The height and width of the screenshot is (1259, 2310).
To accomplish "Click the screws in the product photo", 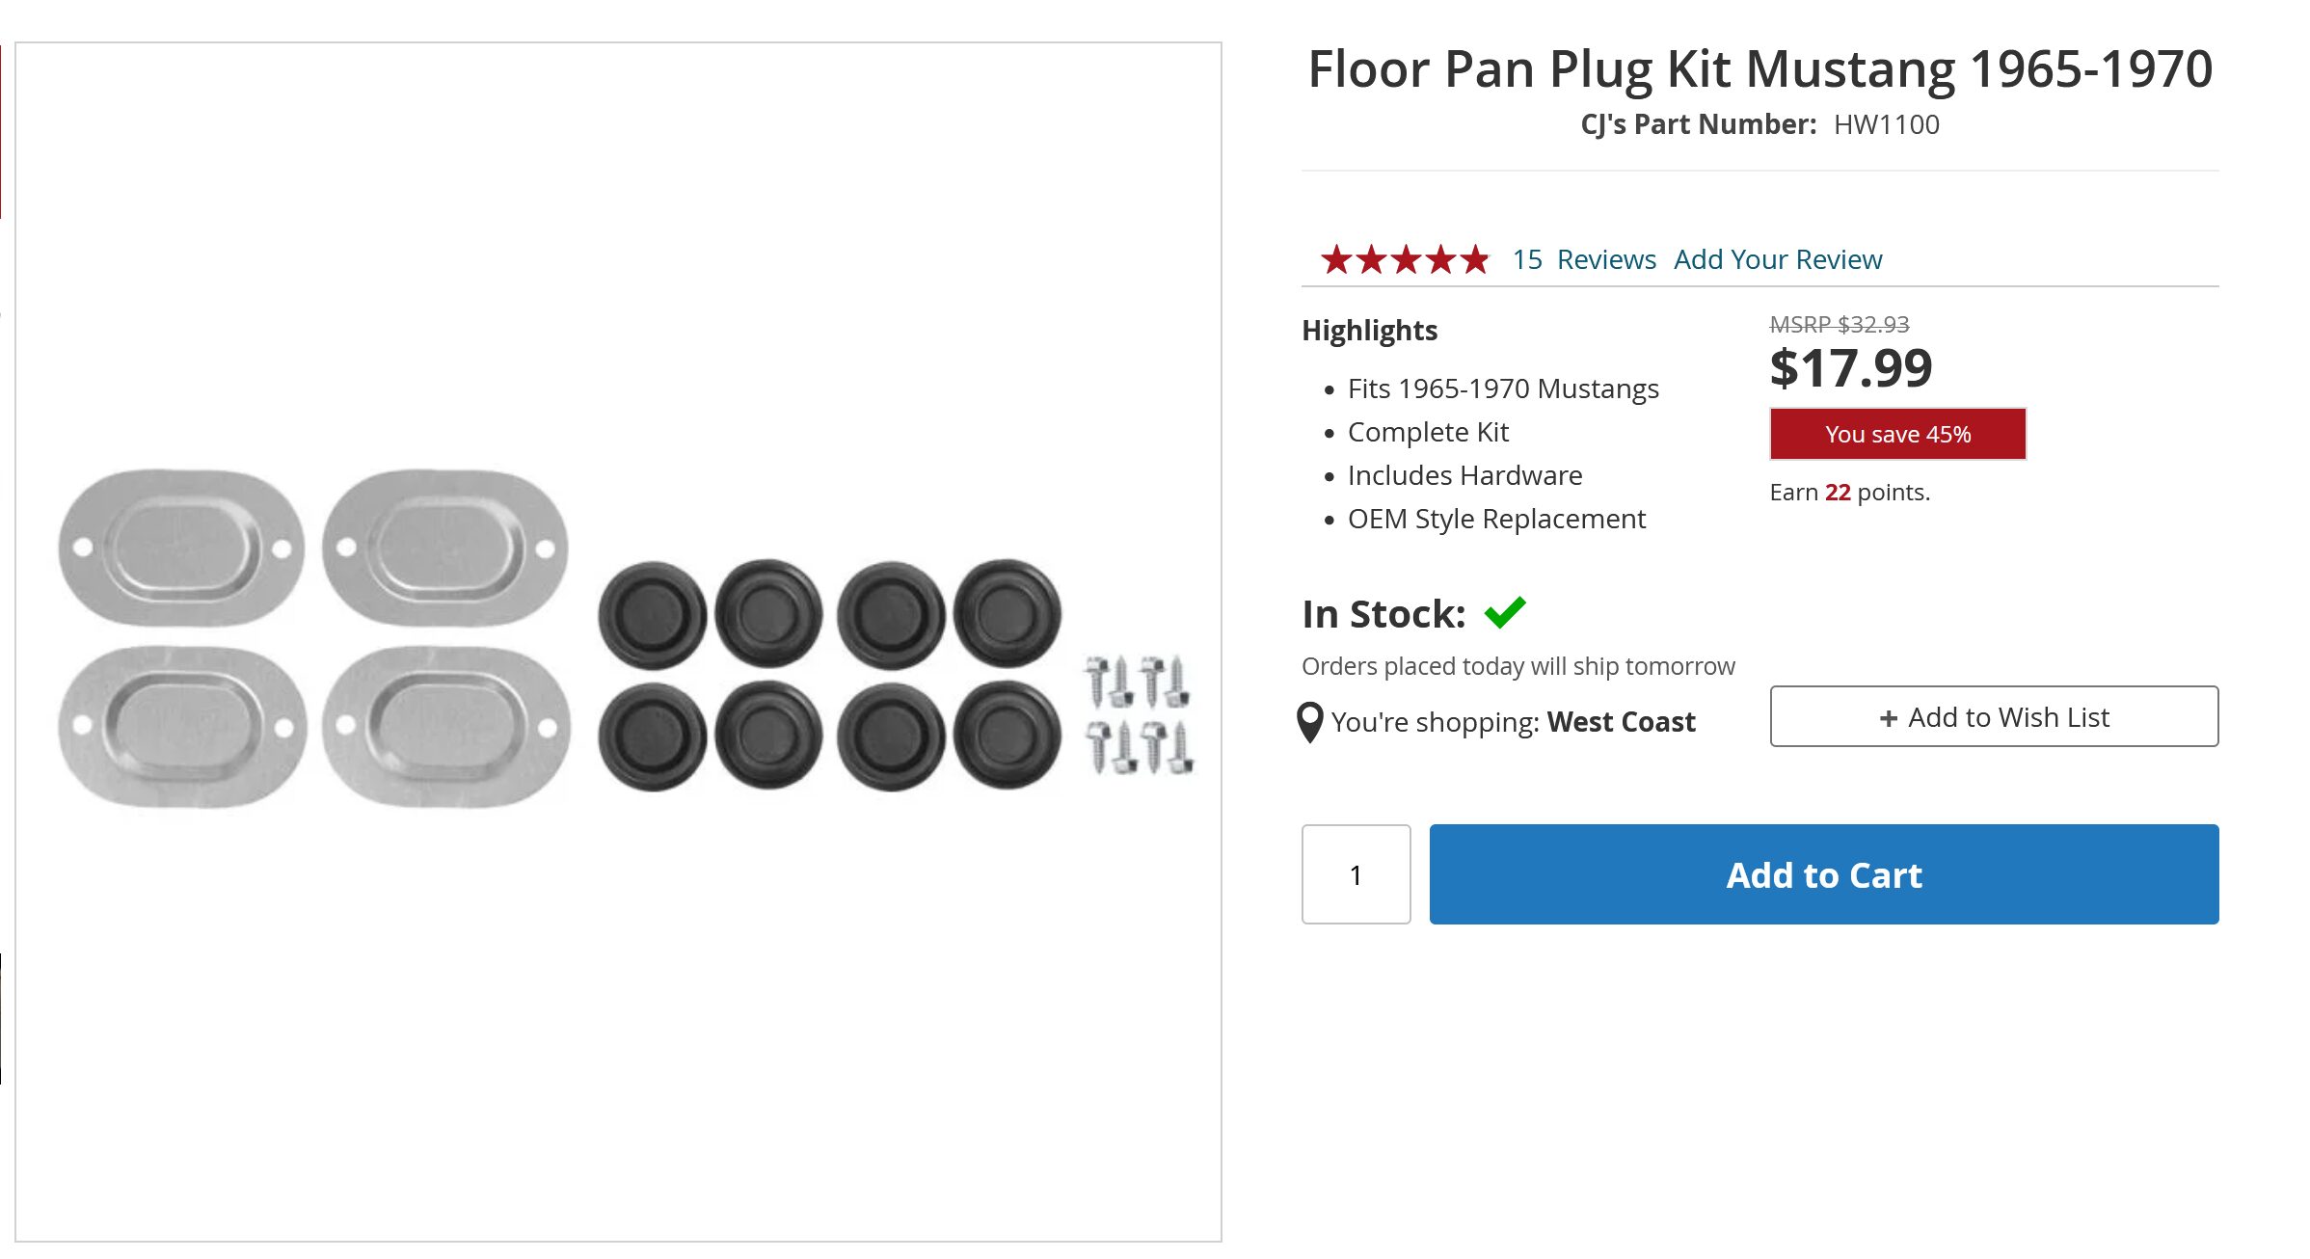I will coord(1138,714).
